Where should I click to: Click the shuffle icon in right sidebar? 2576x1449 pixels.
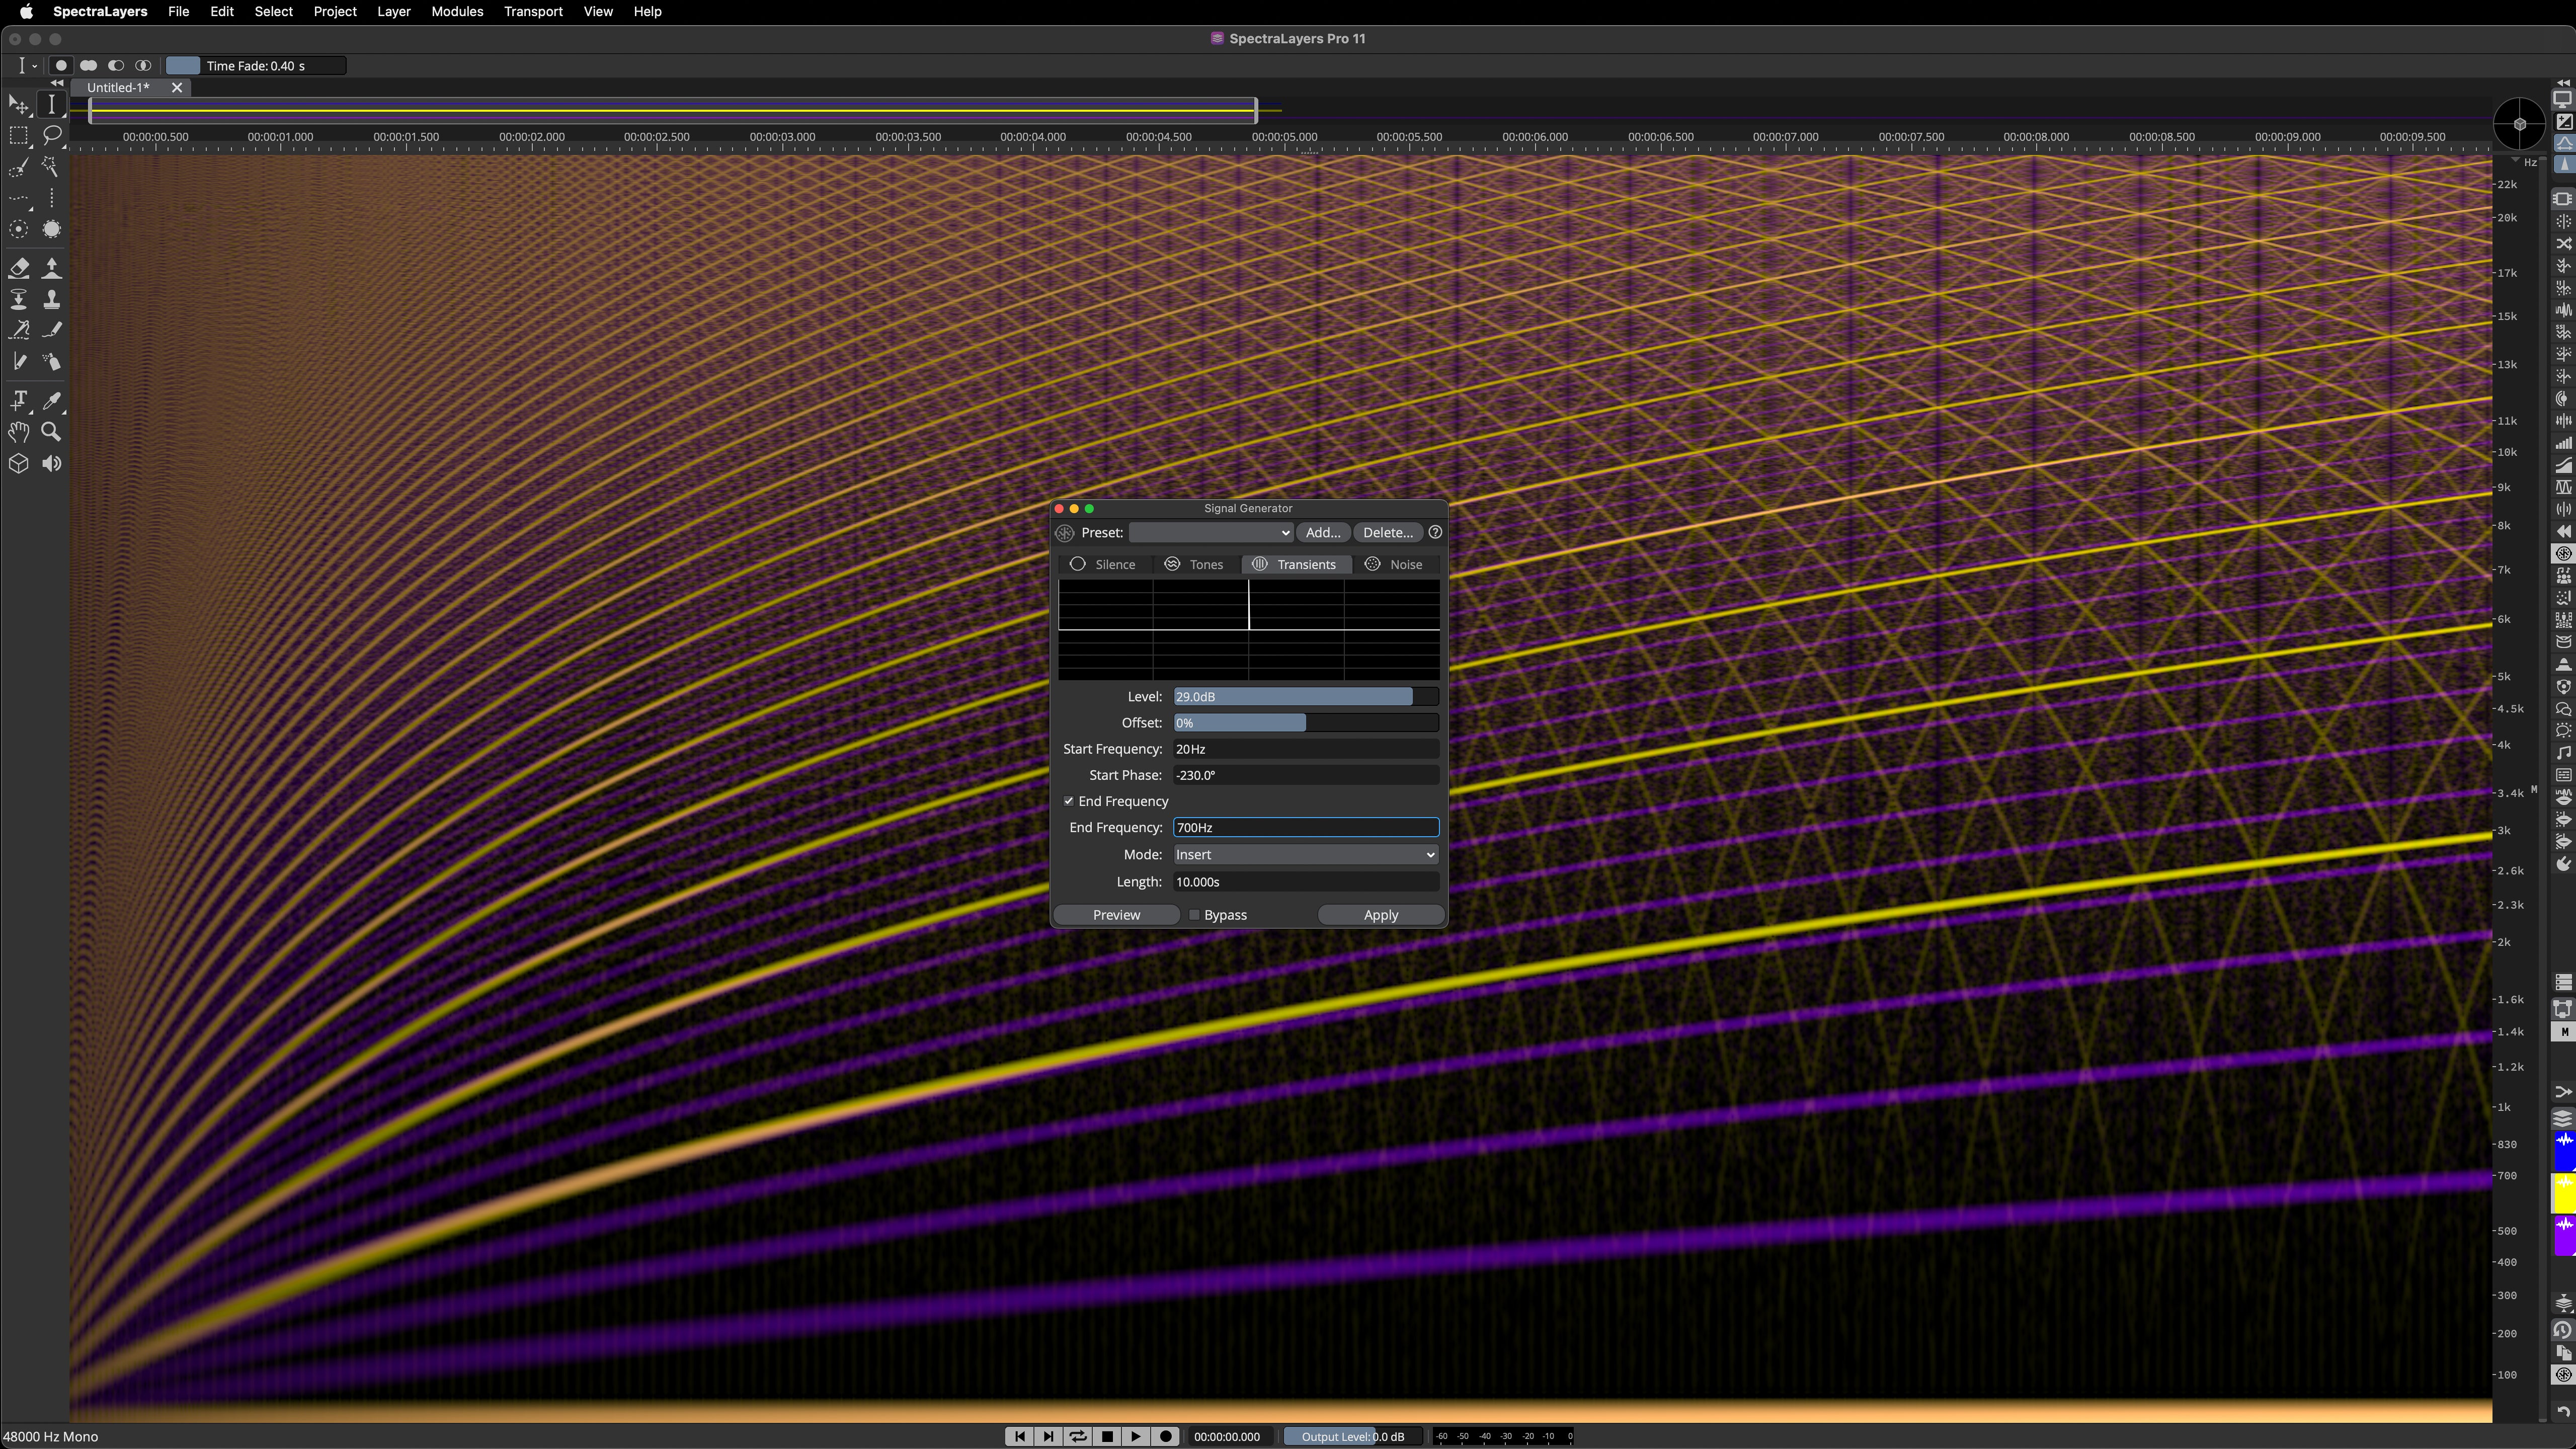[2563, 244]
